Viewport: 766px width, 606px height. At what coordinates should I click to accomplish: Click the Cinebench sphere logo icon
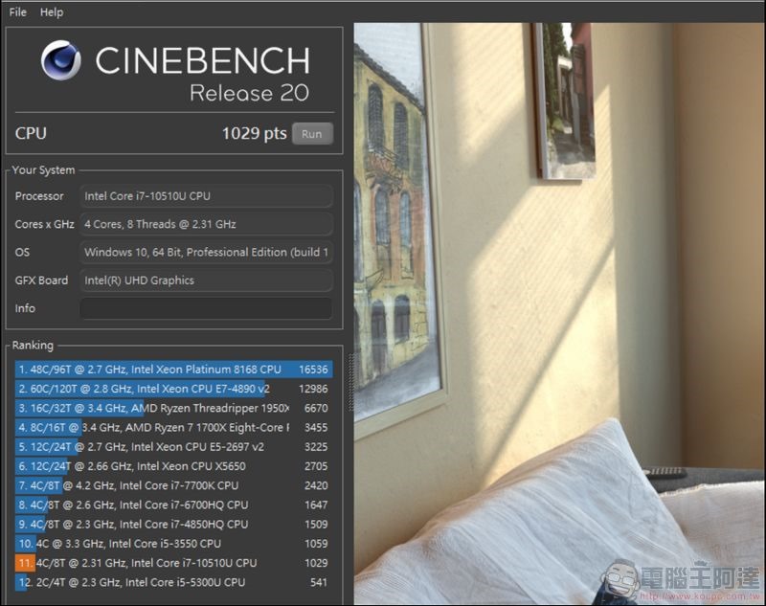[61, 60]
